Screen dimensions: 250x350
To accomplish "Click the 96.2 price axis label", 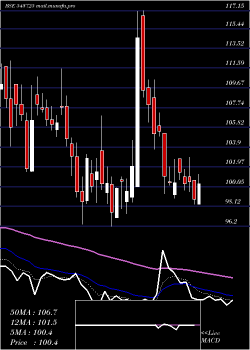I will click(231, 221).
